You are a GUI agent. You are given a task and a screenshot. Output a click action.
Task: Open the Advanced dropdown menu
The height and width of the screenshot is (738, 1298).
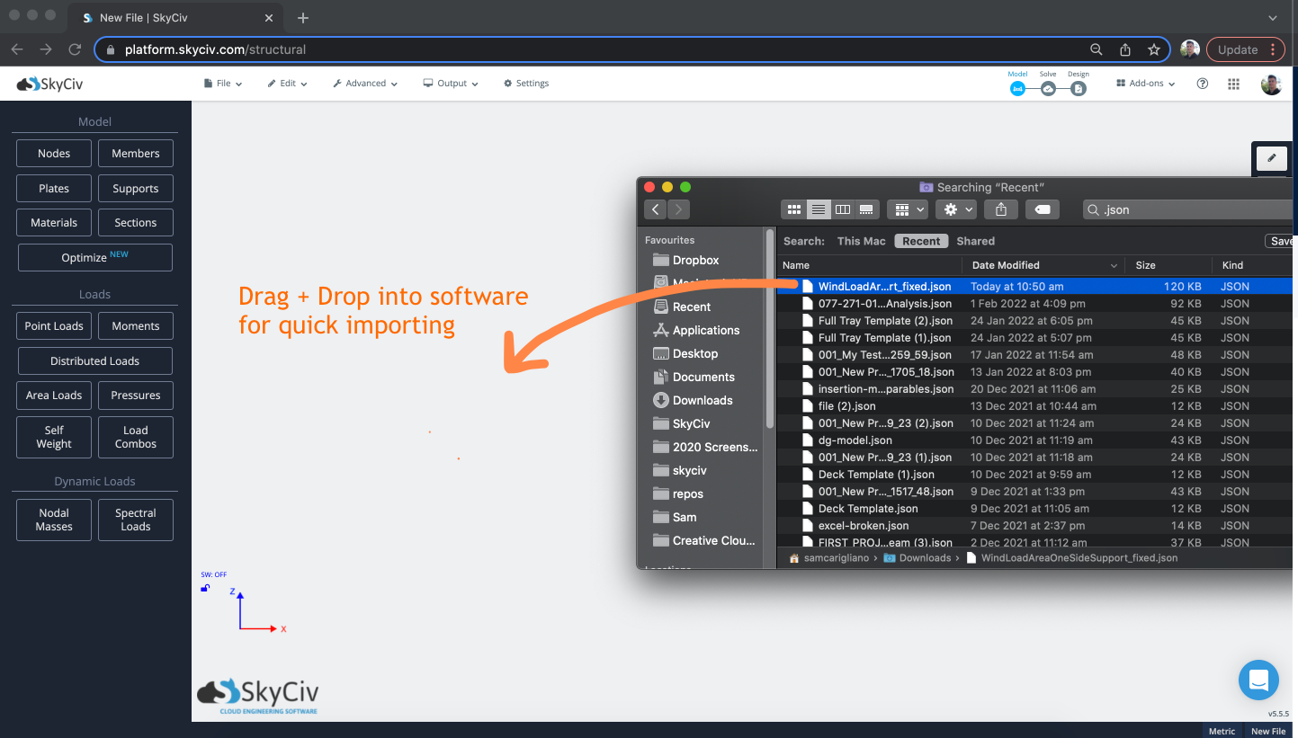[x=364, y=83]
